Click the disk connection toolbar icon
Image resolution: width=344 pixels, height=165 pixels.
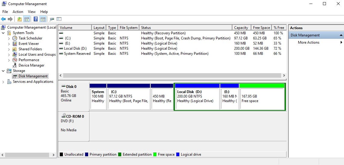[52, 19]
